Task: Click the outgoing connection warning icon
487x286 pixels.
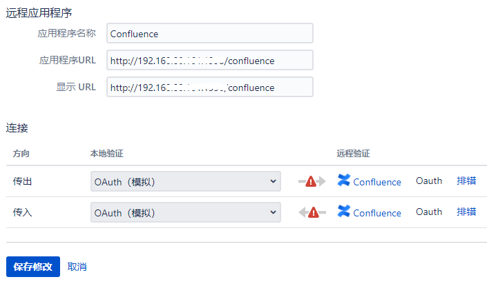Action: tap(311, 181)
